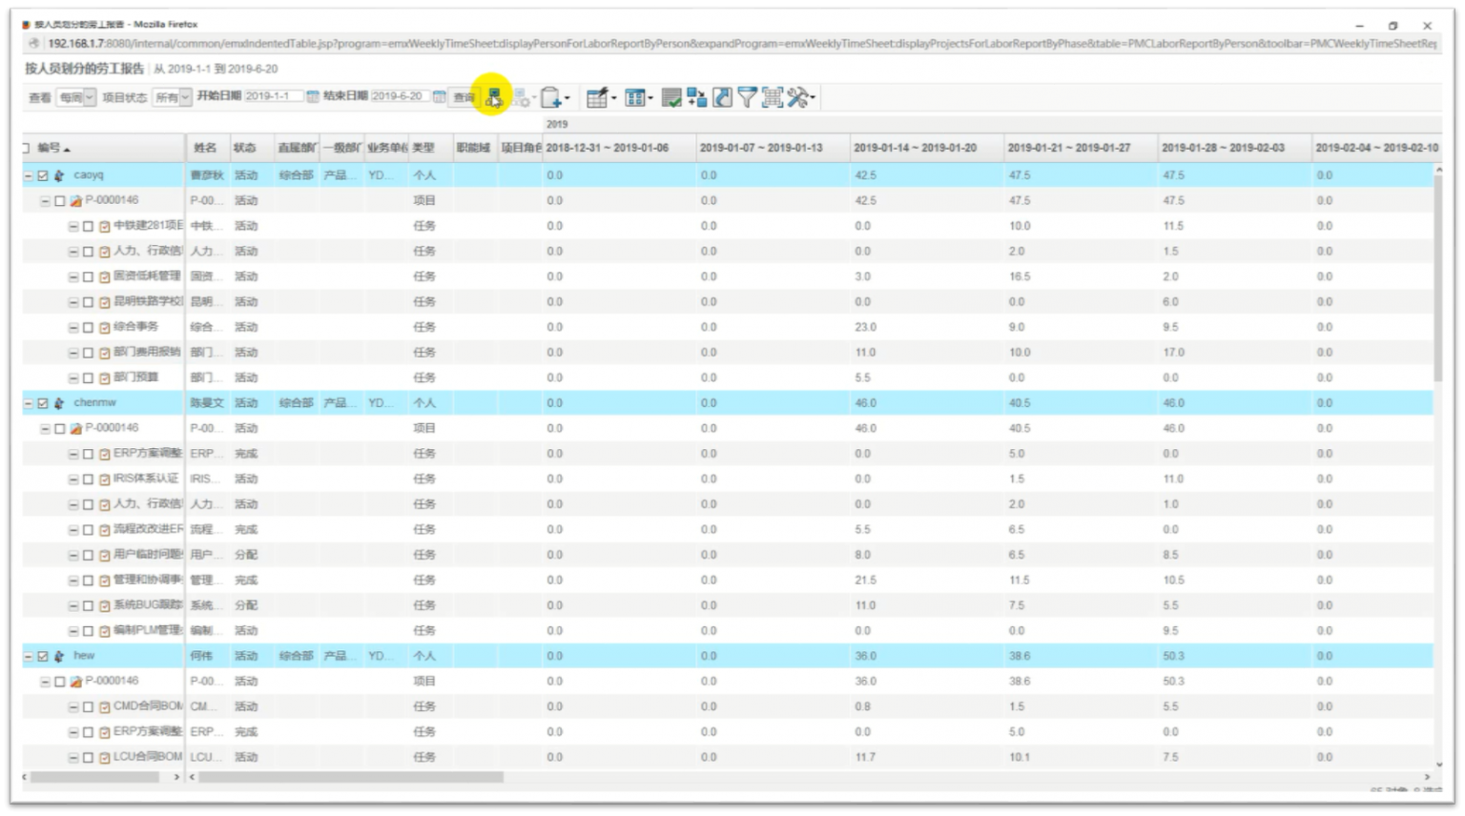The height and width of the screenshot is (816, 1465).
Task: Click the end date calendar icon
Action: click(439, 97)
